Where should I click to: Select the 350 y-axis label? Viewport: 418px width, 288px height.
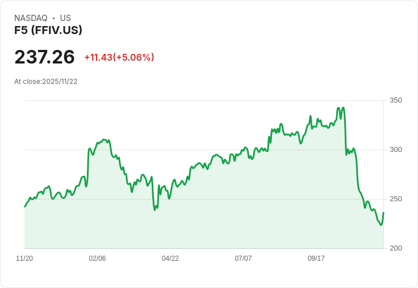click(x=396, y=100)
